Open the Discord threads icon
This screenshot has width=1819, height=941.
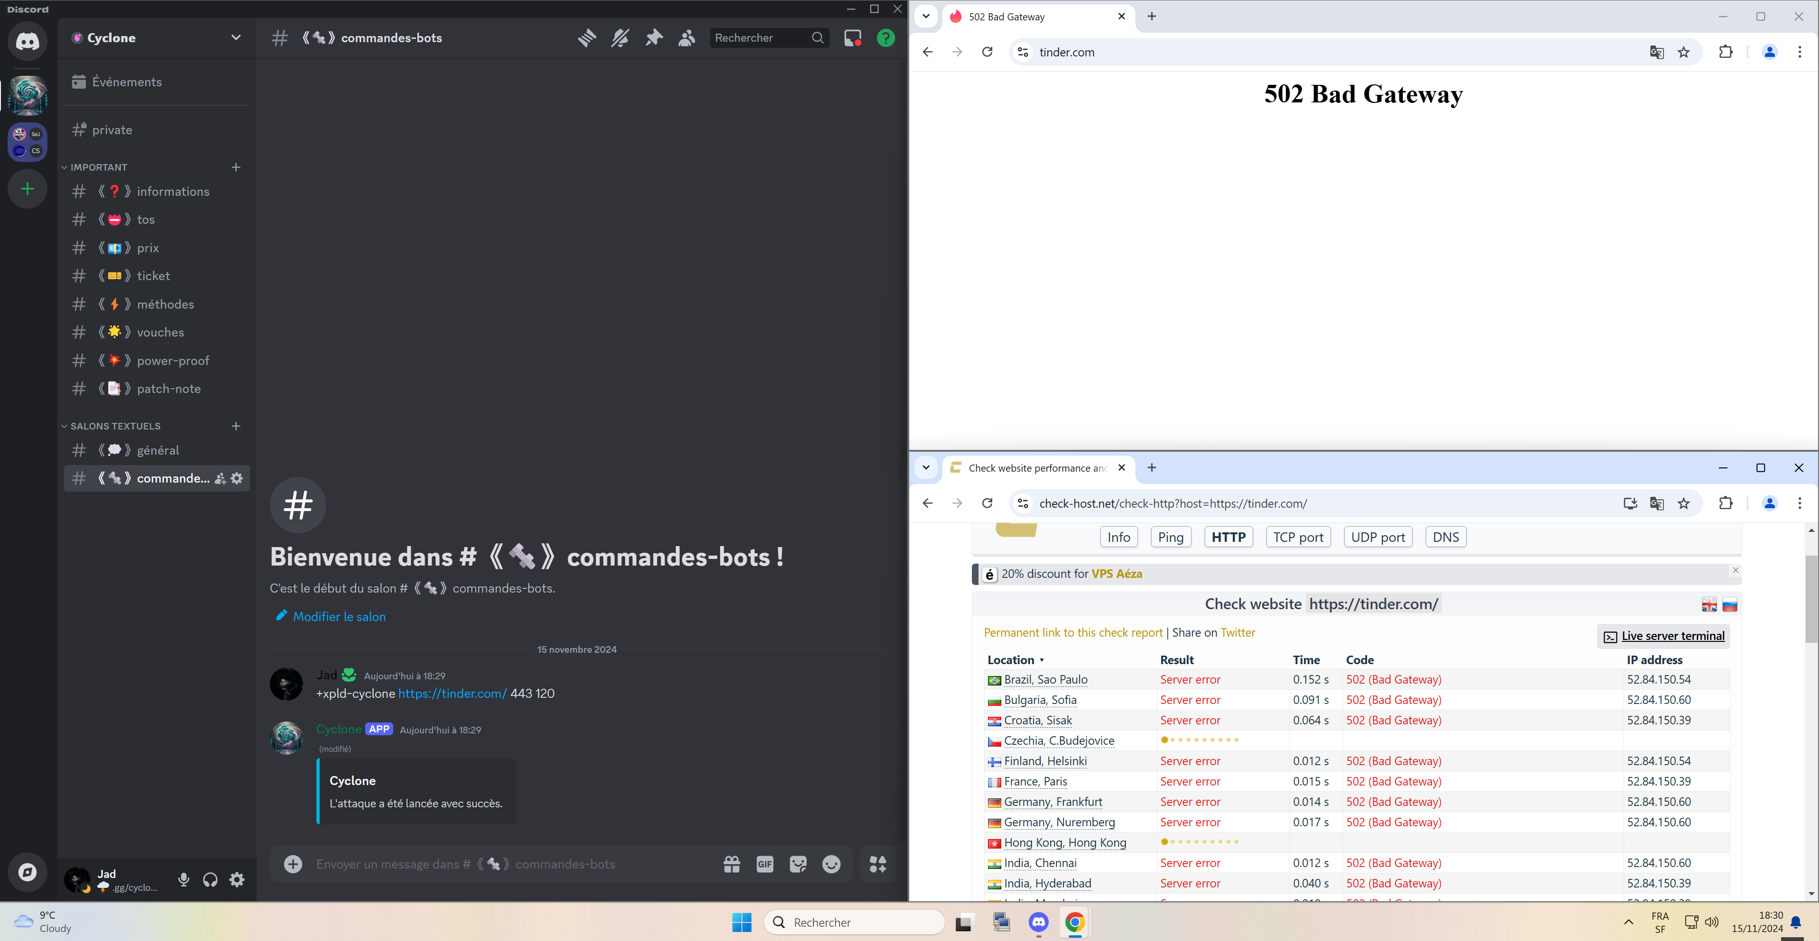587,38
